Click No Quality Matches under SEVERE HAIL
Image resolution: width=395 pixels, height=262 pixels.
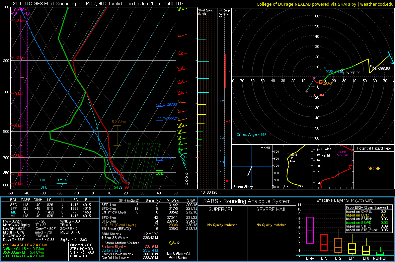271,225
